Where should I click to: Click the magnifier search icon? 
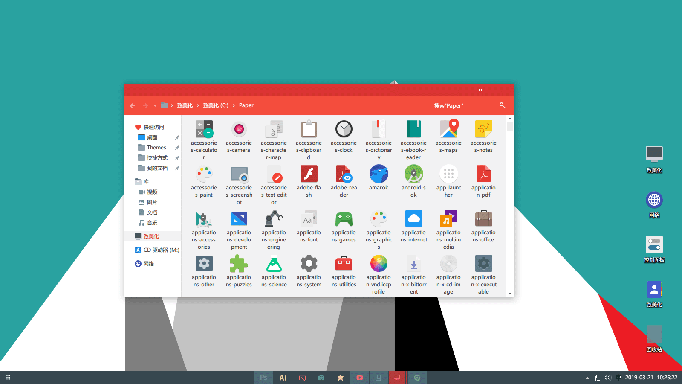tap(502, 105)
